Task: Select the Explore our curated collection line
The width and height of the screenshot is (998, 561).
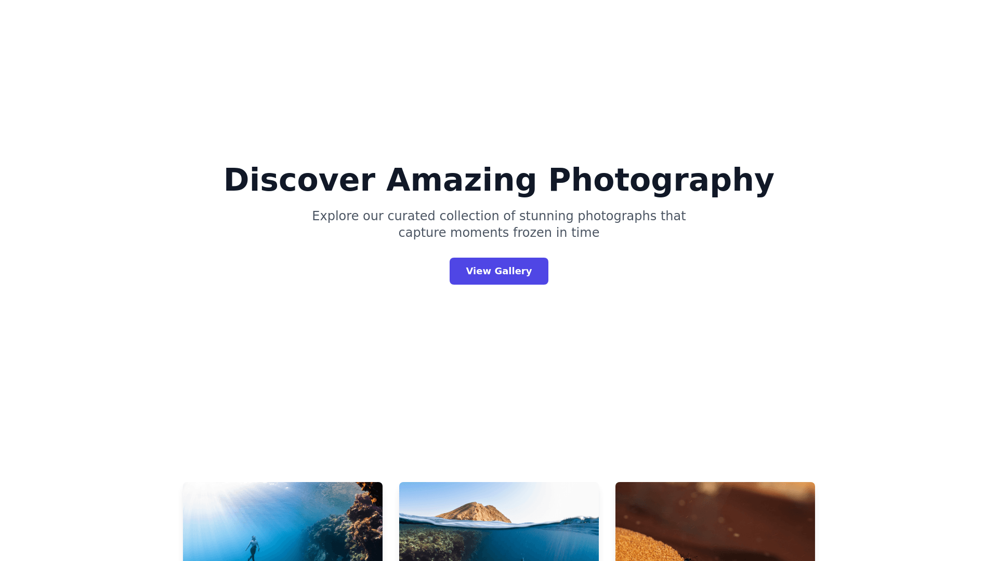Action: click(x=498, y=216)
